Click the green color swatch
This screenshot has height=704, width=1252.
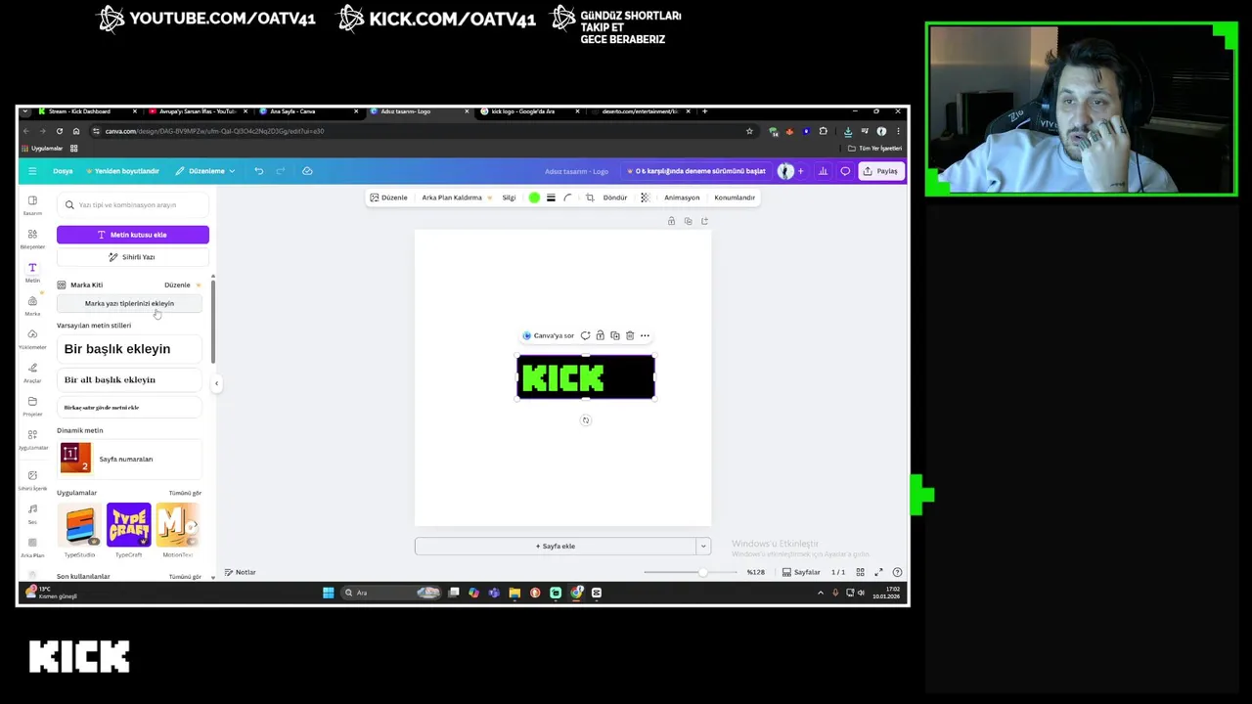coord(534,198)
